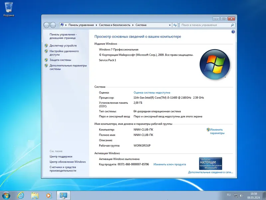Open the taskbar clock showing 18:59
The height and width of the screenshot is (200, 266).
[x=254, y=196]
